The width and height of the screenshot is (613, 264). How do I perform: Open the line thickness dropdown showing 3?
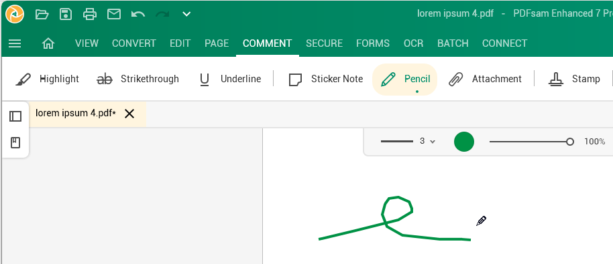coord(428,141)
